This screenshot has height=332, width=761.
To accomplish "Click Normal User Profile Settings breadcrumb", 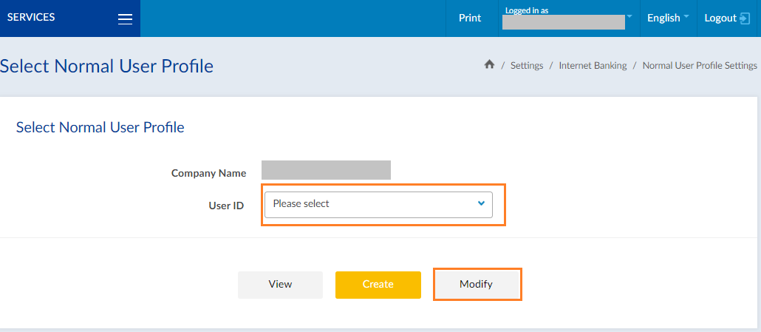I will click(x=700, y=66).
